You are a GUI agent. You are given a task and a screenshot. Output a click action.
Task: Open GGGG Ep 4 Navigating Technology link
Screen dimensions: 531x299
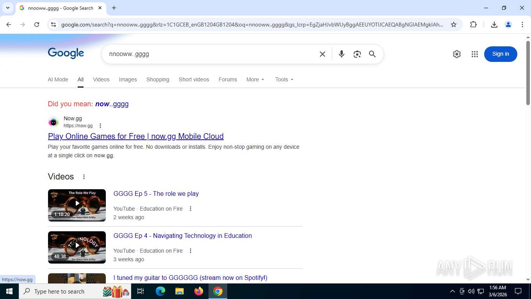[183, 236]
